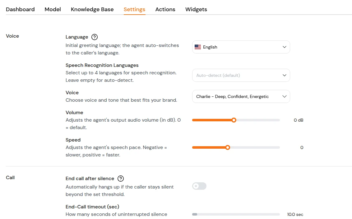Click the Language help question mark icon
This screenshot has height=219, width=352.
pyautogui.click(x=95, y=37)
